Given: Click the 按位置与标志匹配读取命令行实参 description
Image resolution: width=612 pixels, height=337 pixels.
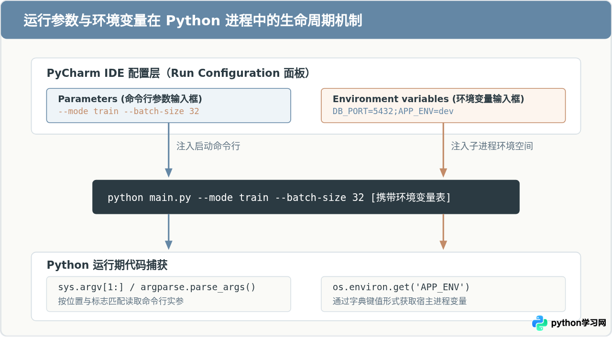Looking at the screenshot, I should click(x=121, y=301).
